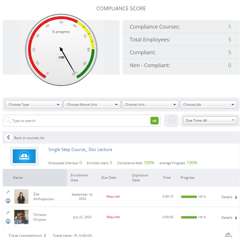Viewport: 243px width, 237px height.
Task: Click Details text for Zoe Anthopoulou
Action: click(x=227, y=197)
